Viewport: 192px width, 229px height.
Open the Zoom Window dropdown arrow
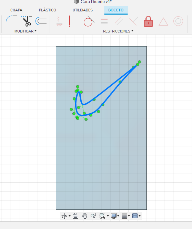point(108,216)
